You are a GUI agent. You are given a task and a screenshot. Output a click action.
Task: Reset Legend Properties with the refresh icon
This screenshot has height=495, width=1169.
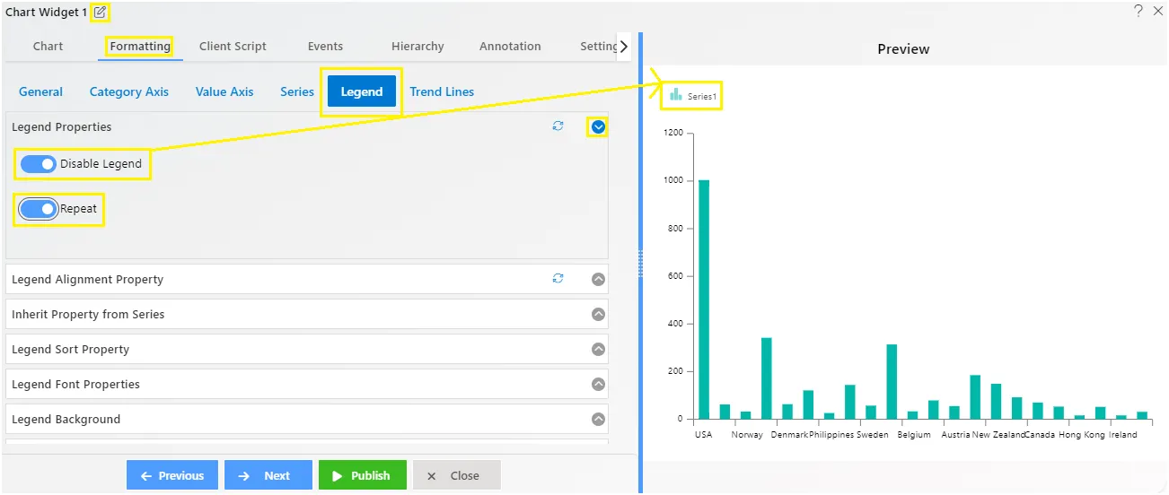coord(558,126)
